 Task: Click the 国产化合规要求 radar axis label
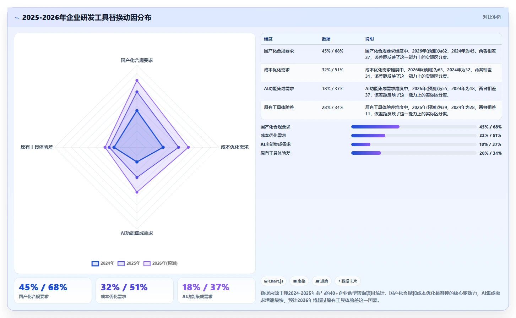pyautogui.click(x=137, y=60)
